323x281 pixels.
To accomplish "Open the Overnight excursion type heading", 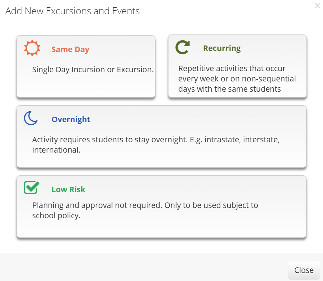I will [x=71, y=120].
